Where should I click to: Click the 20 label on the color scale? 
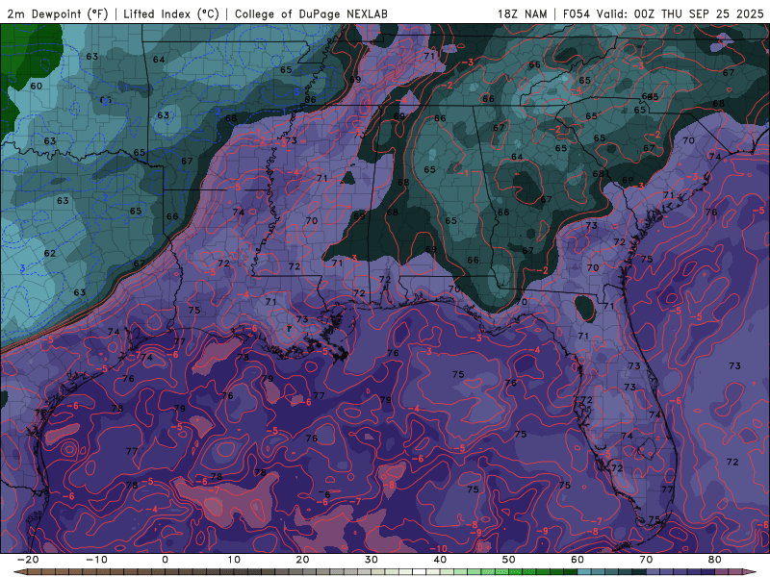click(302, 560)
